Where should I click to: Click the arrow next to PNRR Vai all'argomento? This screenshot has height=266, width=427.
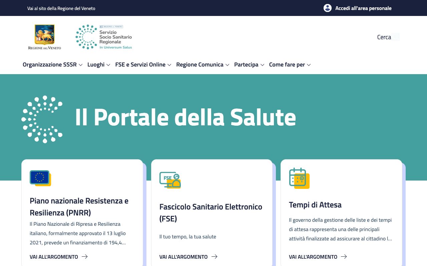tap(85, 257)
